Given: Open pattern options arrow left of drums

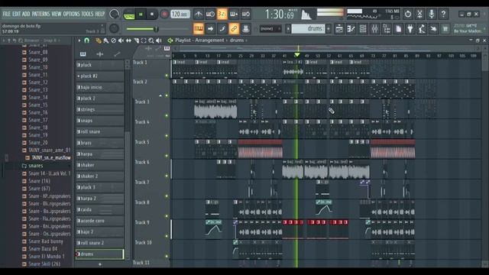Looking at the screenshot, I should point(288,29).
